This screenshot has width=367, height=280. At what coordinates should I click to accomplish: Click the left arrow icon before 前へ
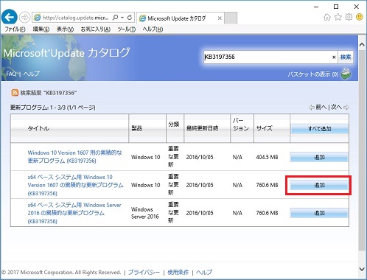(x=312, y=108)
